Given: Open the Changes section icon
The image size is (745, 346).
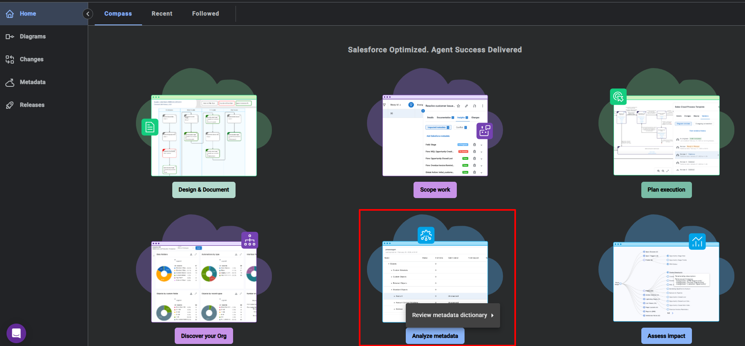Looking at the screenshot, I should pos(10,60).
